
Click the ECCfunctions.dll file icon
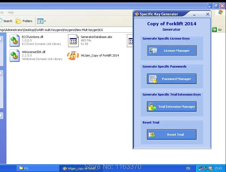(x=15, y=40)
